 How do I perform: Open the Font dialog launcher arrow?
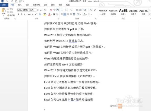58,19
